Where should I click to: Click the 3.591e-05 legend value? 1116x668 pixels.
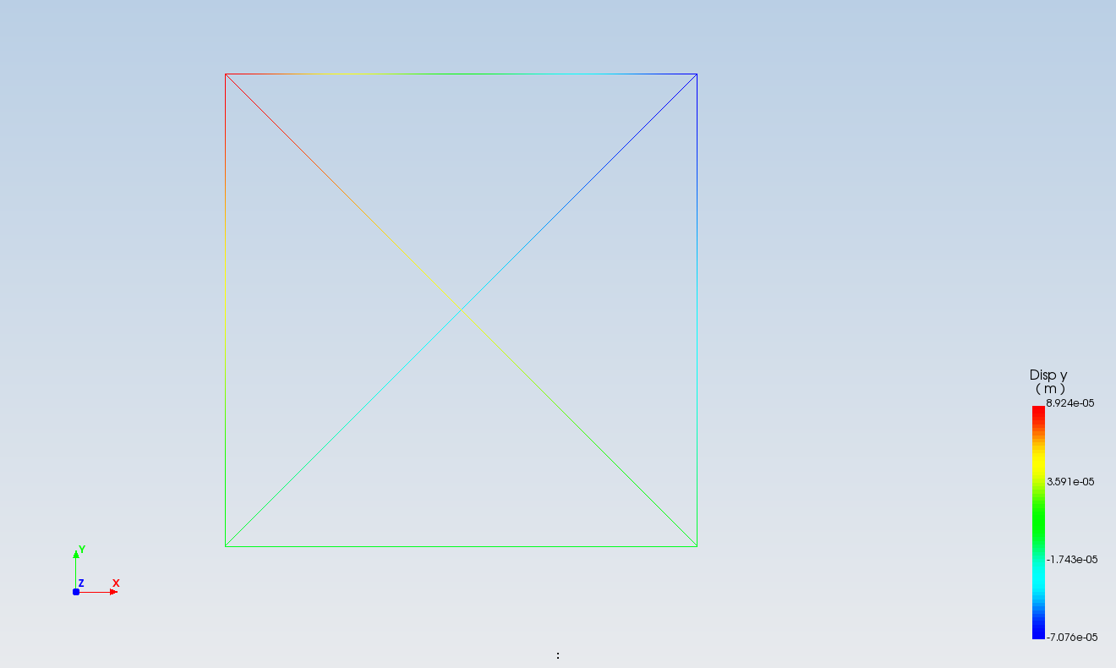pyautogui.click(x=1070, y=481)
